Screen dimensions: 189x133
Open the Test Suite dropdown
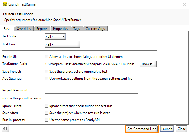[x=55, y=37]
